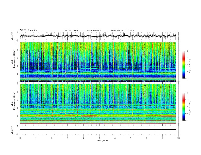
Task: Click time axis tick label '2'
Action: [52, 138]
